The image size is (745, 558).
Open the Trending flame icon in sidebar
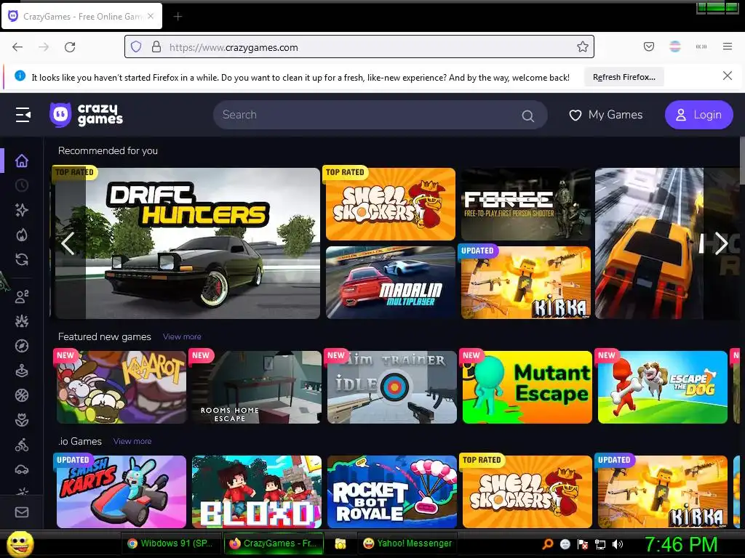(x=22, y=235)
